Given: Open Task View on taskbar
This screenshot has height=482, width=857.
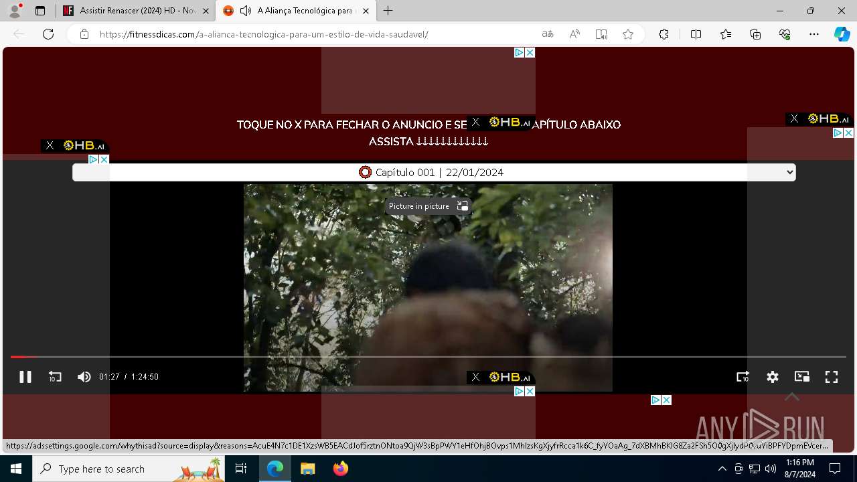Looking at the screenshot, I should (241, 469).
